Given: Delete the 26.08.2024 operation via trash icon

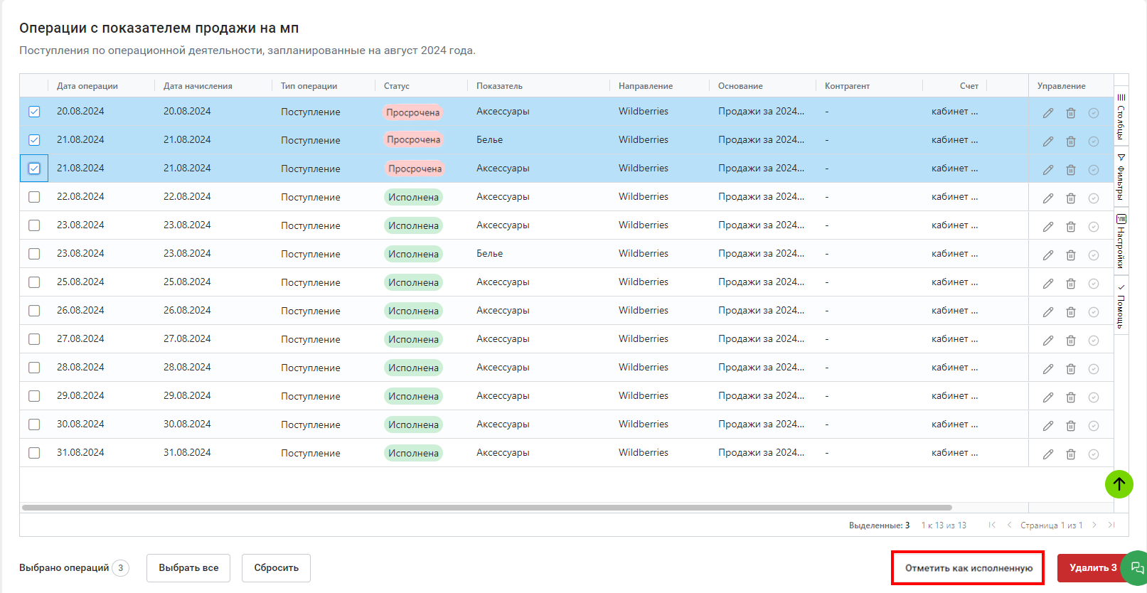Looking at the screenshot, I should click(x=1071, y=312).
